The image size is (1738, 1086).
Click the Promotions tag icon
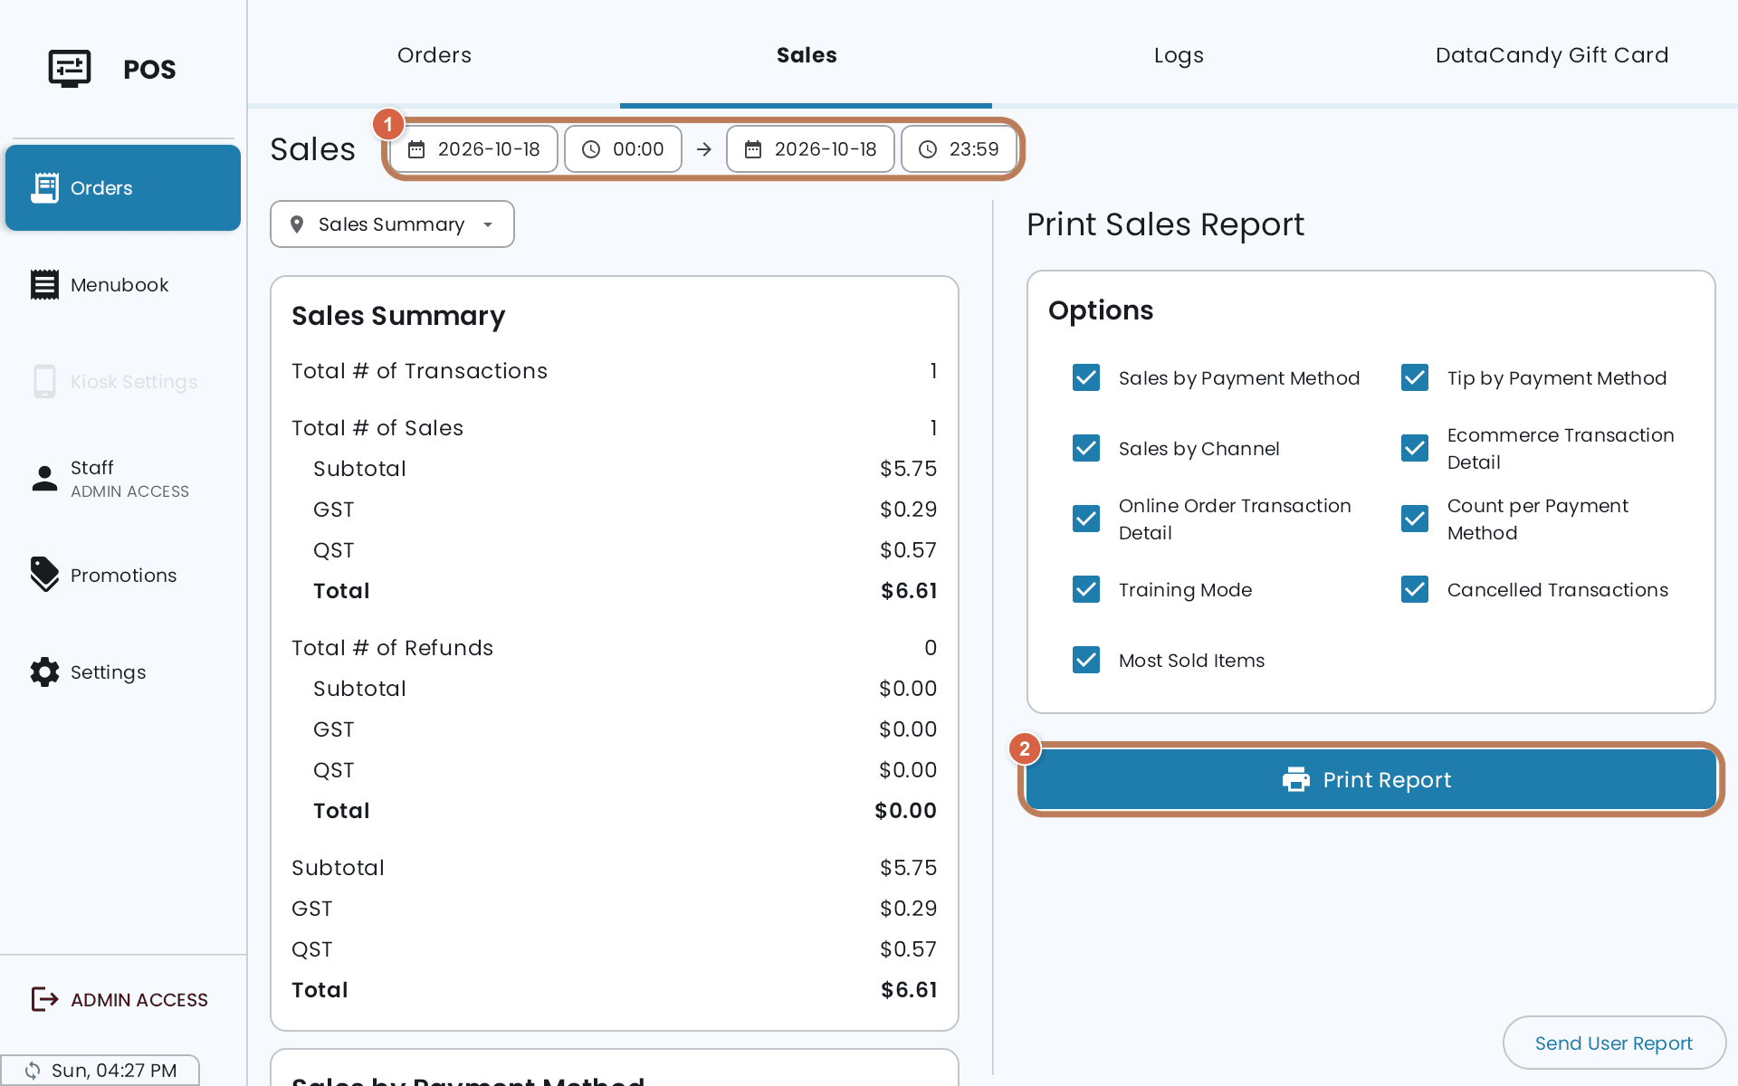(x=44, y=575)
